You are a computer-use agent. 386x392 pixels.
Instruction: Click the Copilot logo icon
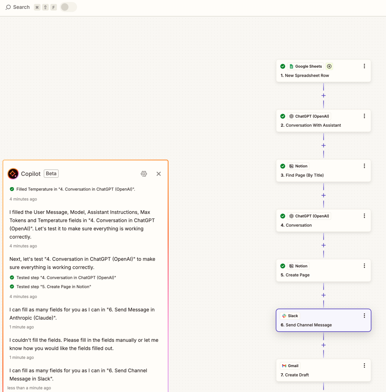point(13,174)
